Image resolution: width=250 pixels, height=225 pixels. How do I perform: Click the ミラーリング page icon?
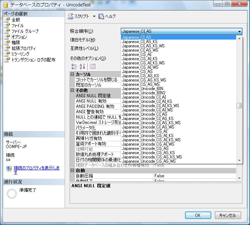tap(7, 54)
